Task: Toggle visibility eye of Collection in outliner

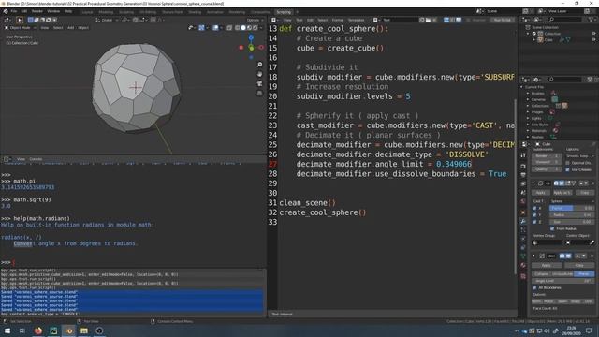Action: [593, 34]
